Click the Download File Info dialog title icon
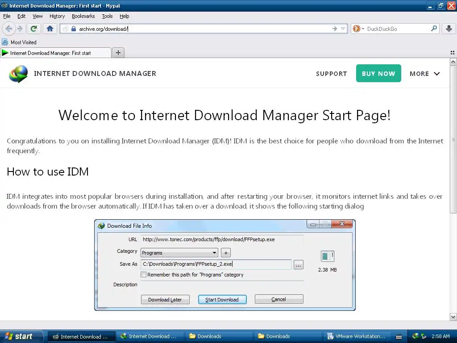 [101, 226]
